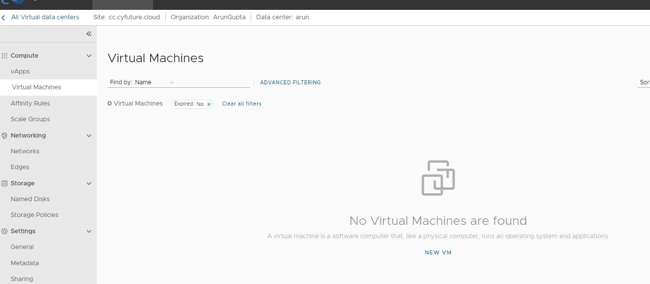Click the empty-state Virtual Machines placeholder icon
650x284 pixels.
(x=438, y=178)
